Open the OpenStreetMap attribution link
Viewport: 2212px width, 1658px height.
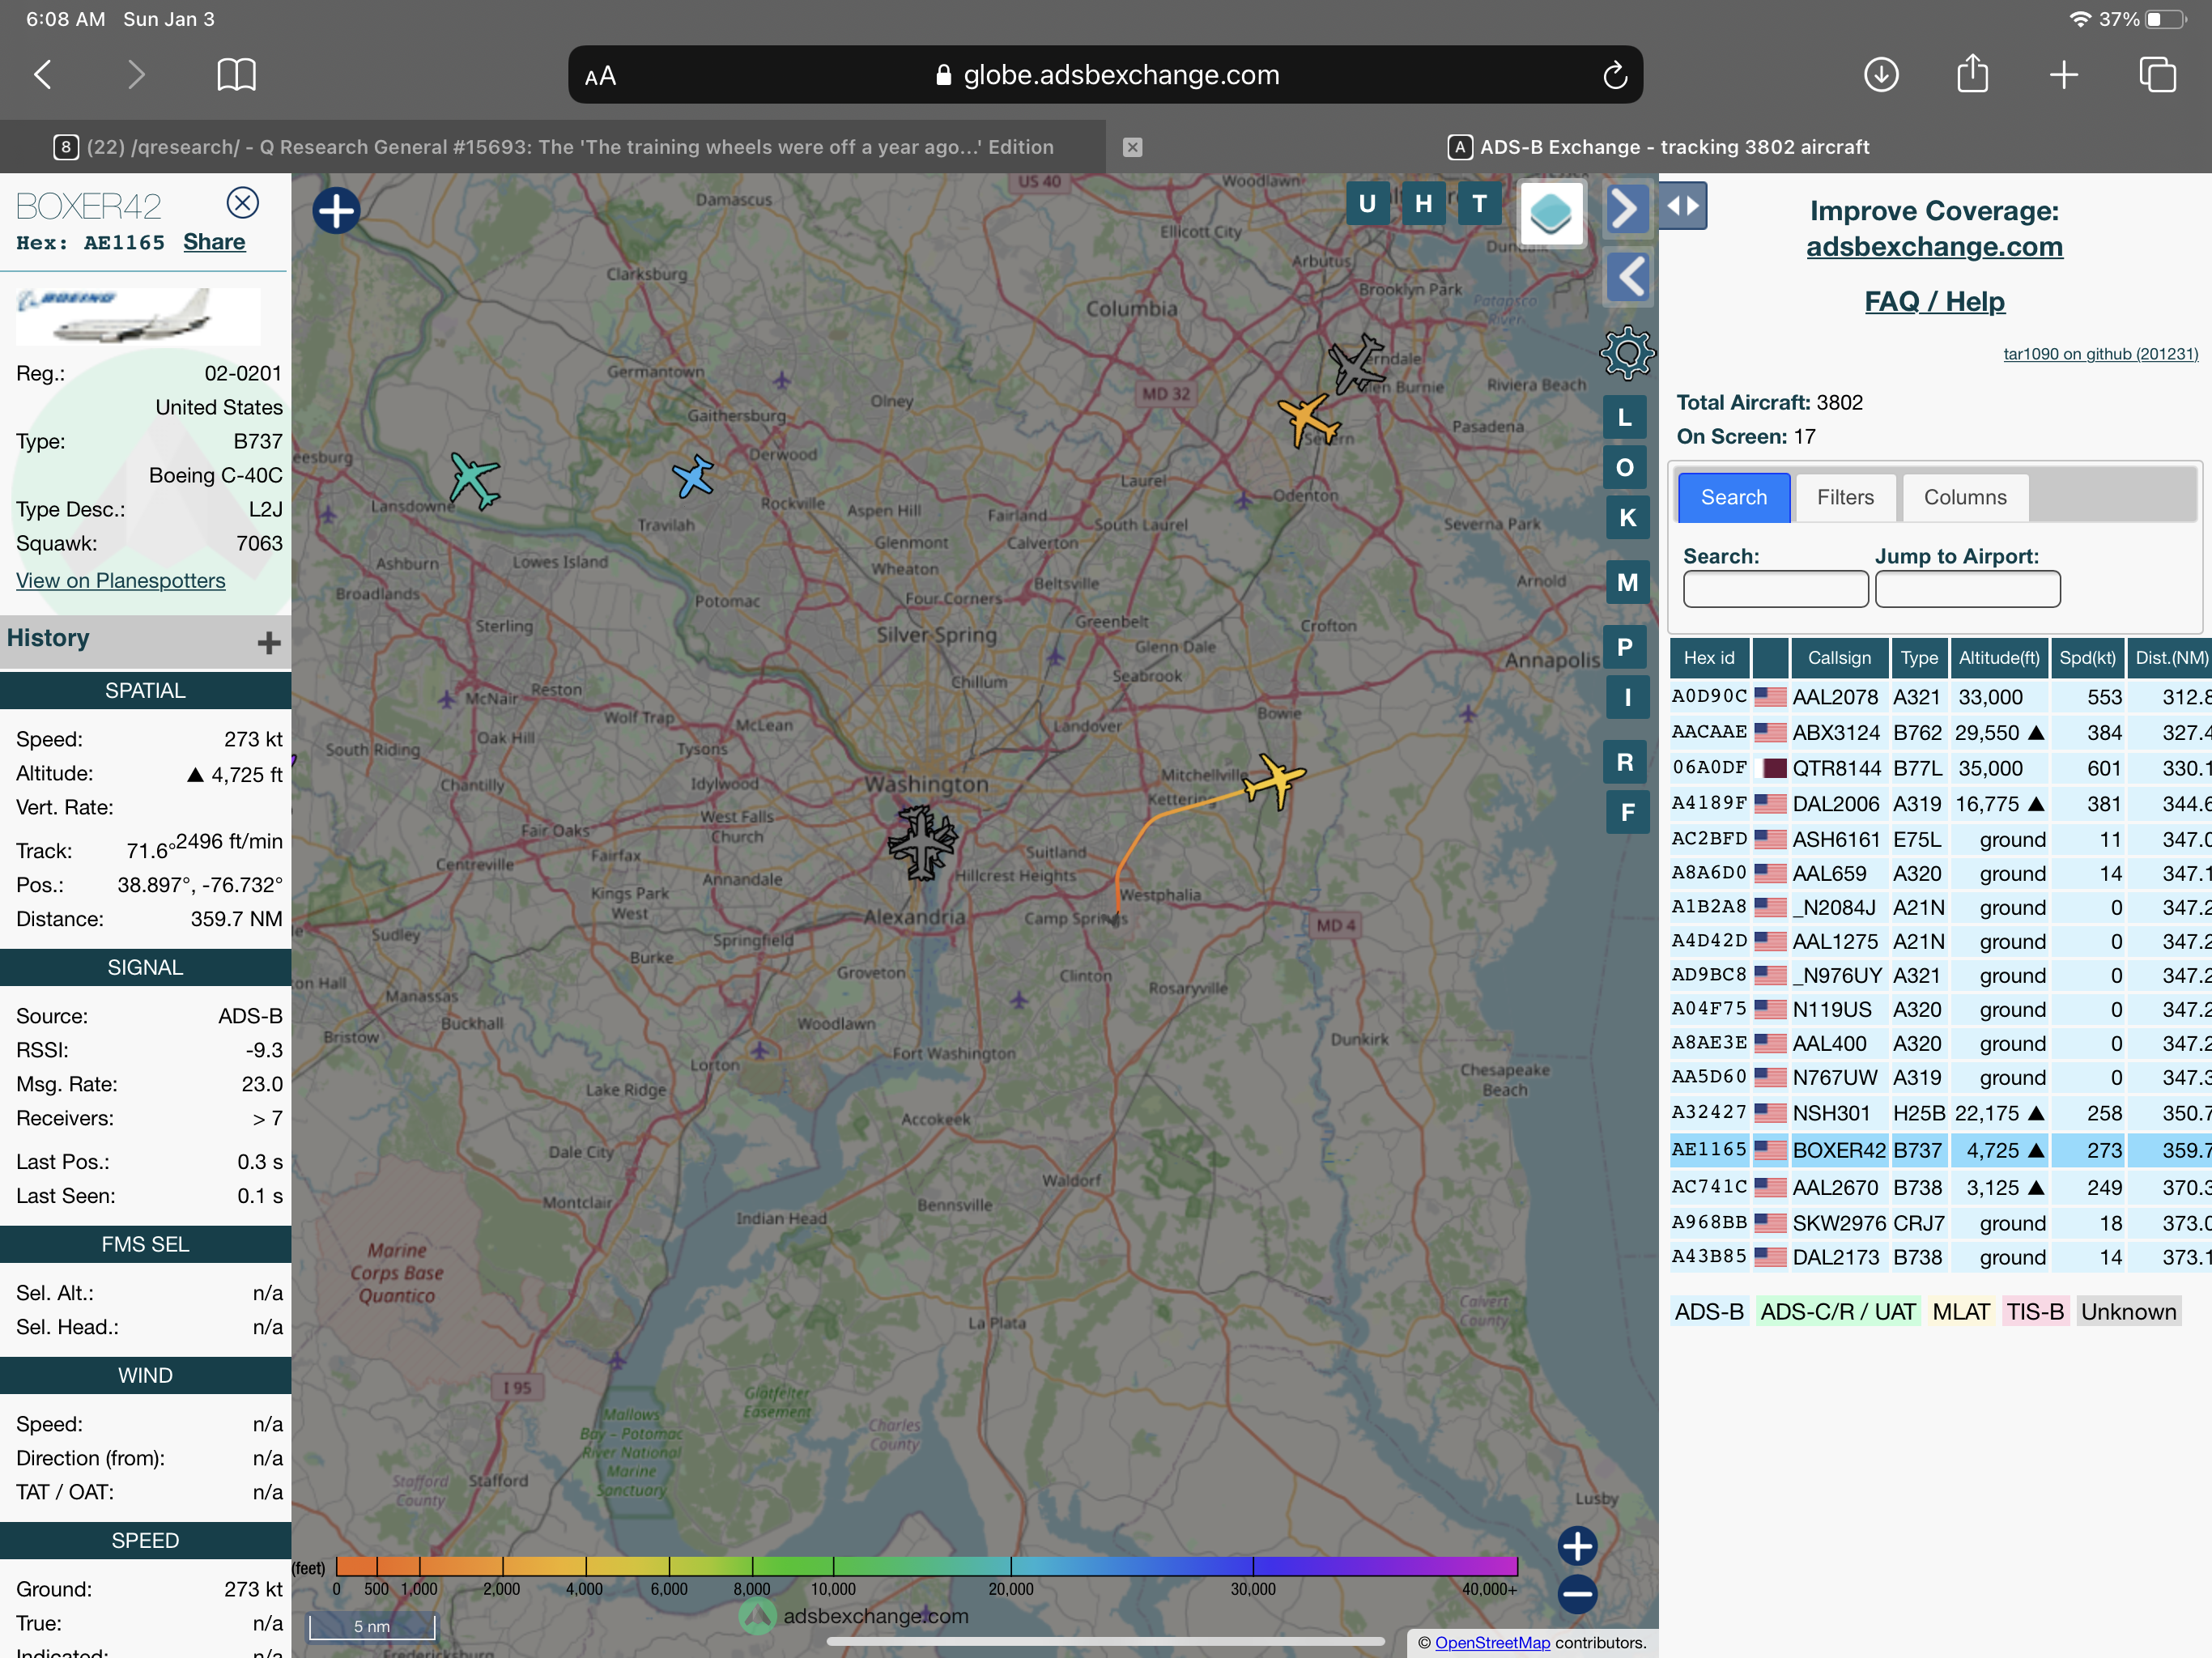[x=1492, y=1642]
